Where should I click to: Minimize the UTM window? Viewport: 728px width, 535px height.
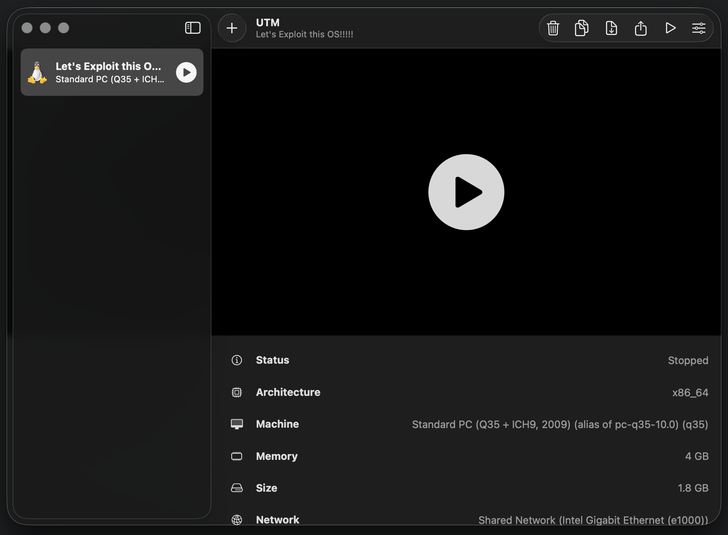45,28
